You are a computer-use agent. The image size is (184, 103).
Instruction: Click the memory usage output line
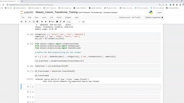coord(46,29)
